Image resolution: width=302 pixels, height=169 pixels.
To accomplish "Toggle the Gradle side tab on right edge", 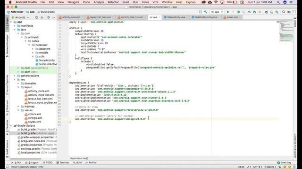I will pos(295,22).
